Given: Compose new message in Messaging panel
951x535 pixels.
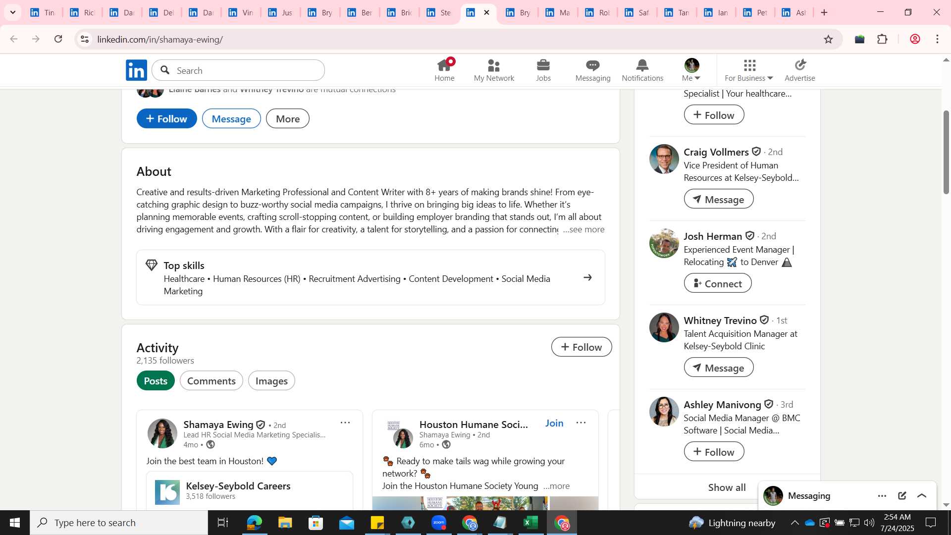Looking at the screenshot, I should point(902,496).
